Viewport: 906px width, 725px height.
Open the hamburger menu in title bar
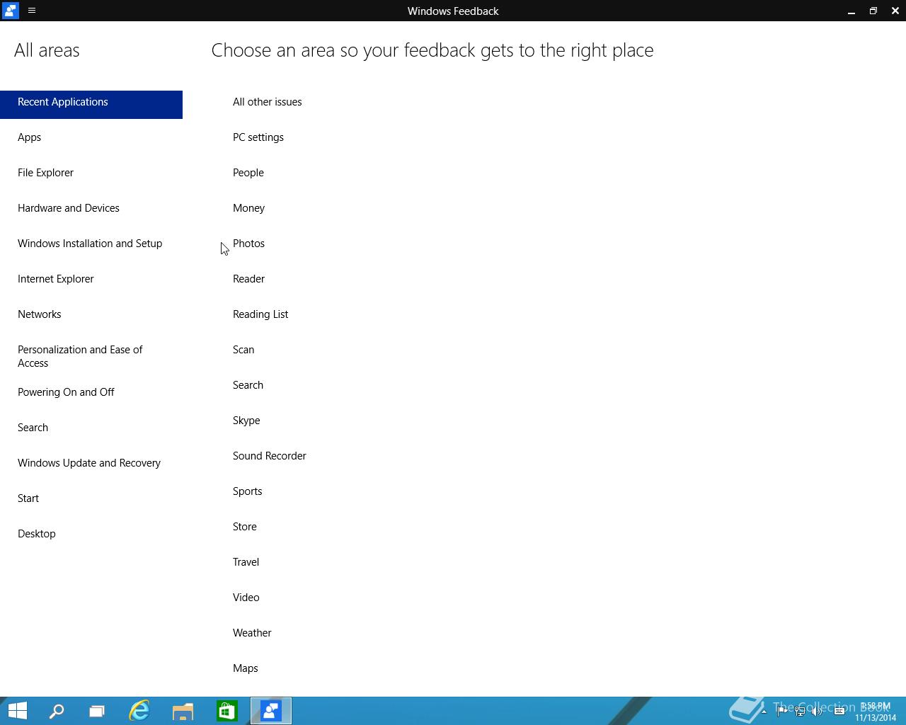[x=32, y=11]
